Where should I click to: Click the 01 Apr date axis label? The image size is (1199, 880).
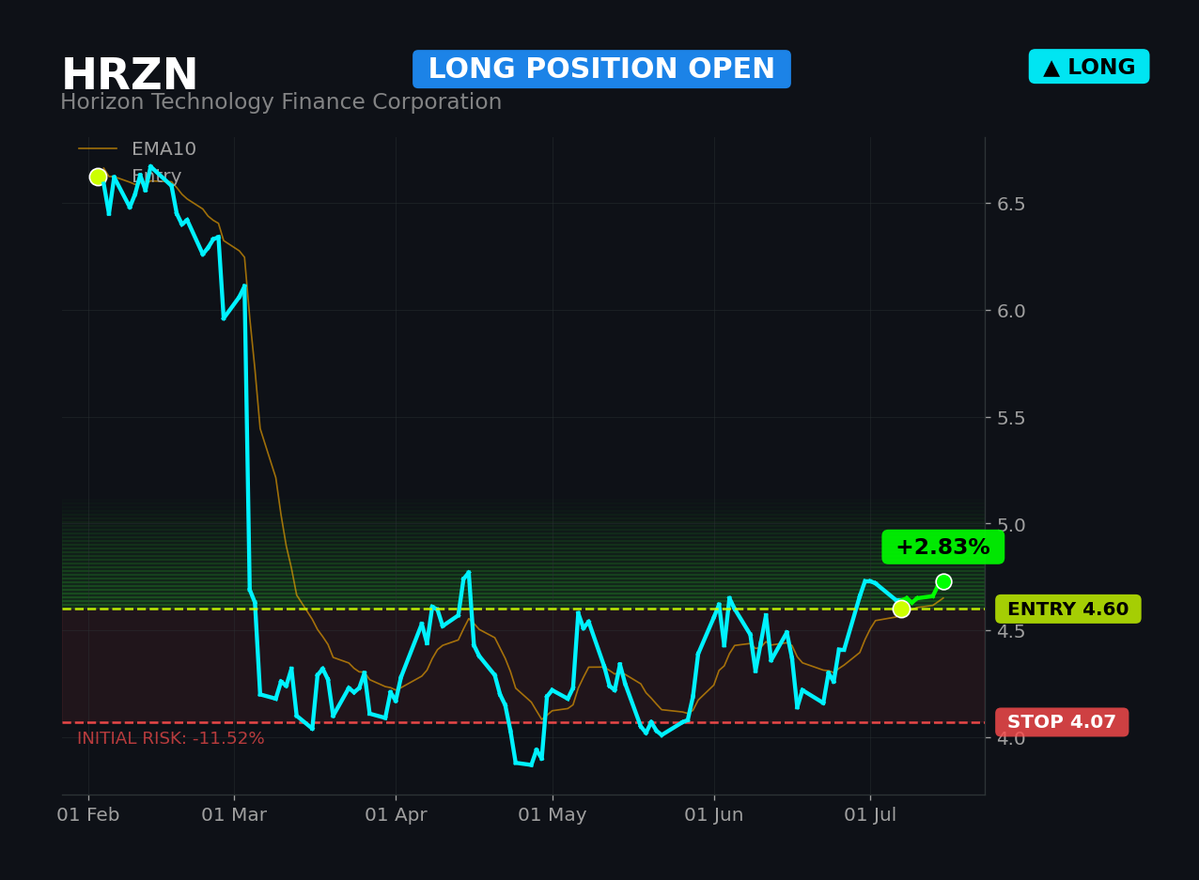pos(396,815)
